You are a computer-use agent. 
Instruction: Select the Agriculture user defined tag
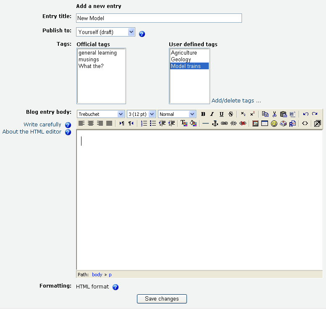tap(184, 53)
